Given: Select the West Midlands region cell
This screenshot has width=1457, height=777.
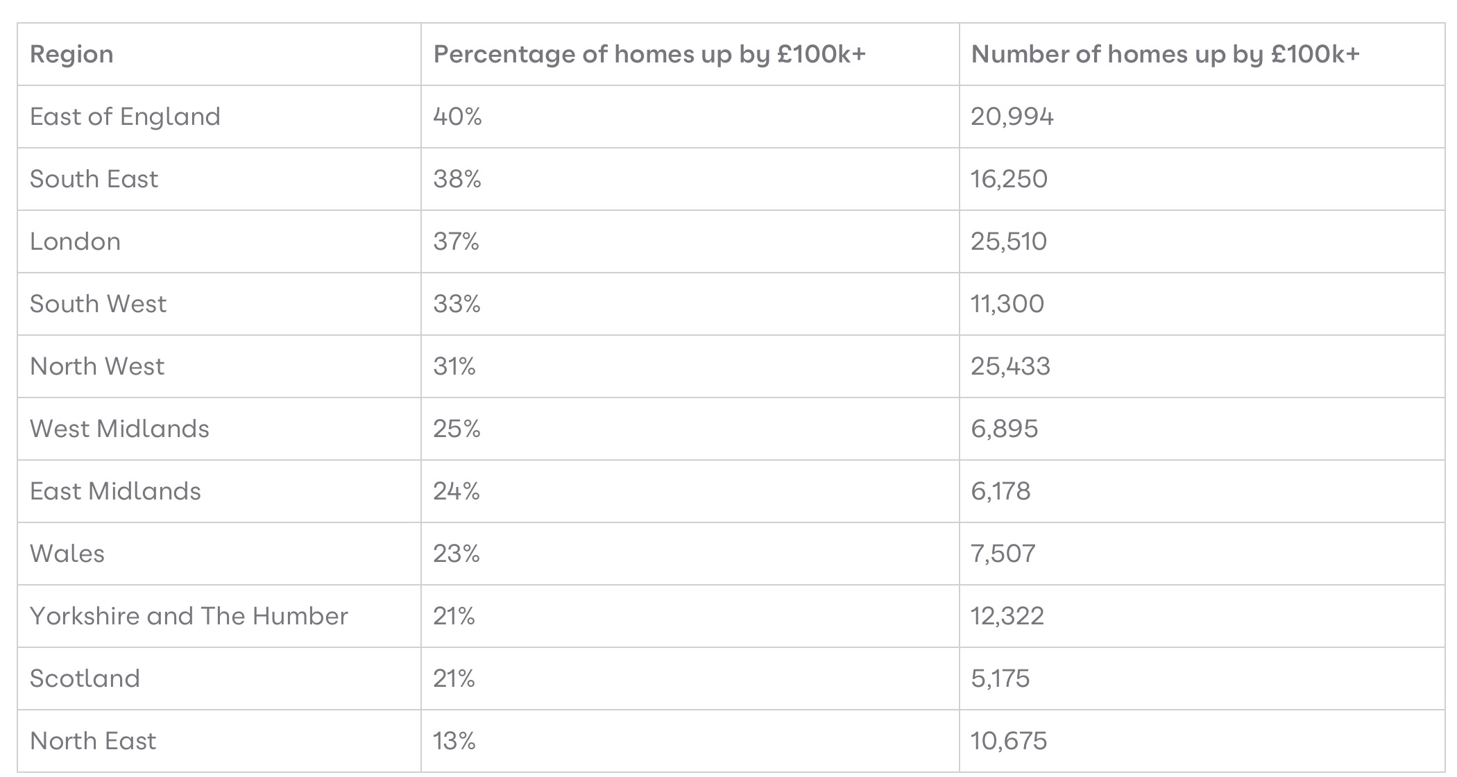Looking at the screenshot, I should pos(119,429).
